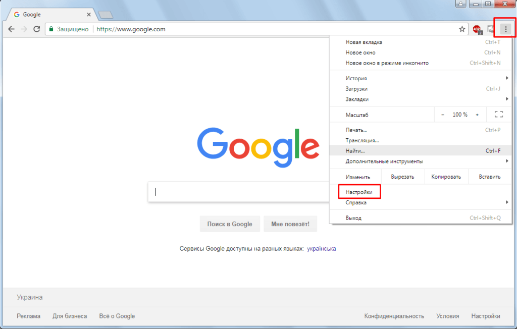Expand Дополнительные инструменты submenu
This screenshot has width=517, height=329.
pos(421,161)
